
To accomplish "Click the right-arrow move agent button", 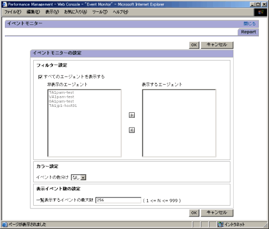I will pyautogui.click(x=132, y=115).
